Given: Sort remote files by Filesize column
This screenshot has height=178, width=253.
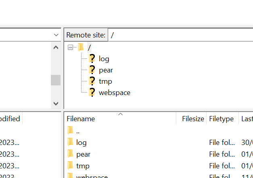Looking at the screenshot, I should coord(191,119).
